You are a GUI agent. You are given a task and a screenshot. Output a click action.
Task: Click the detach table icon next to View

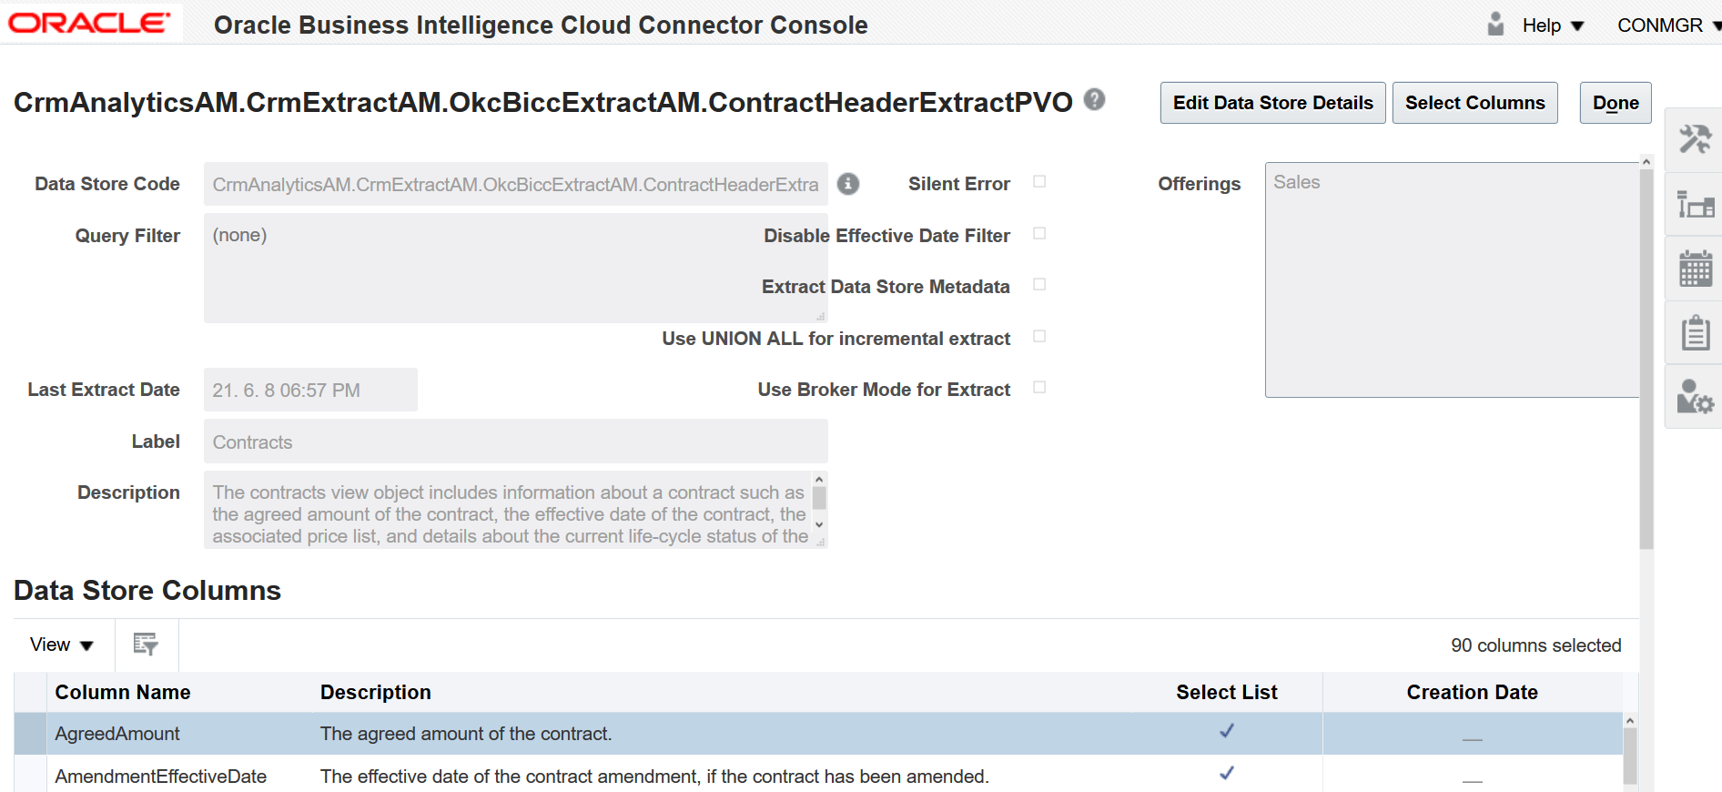point(146,645)
